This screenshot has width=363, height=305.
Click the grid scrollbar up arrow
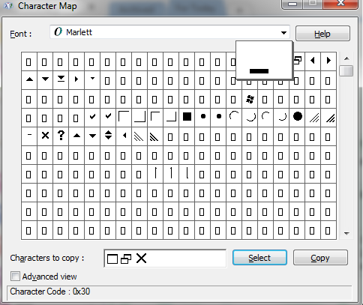pyautogui.click(x=346, y=58)
